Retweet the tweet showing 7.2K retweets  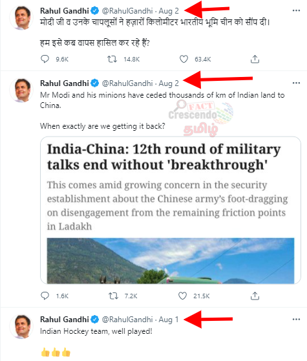(113, 296)
